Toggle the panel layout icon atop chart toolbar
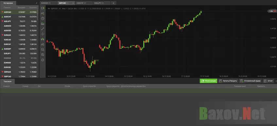 point(43,8)
